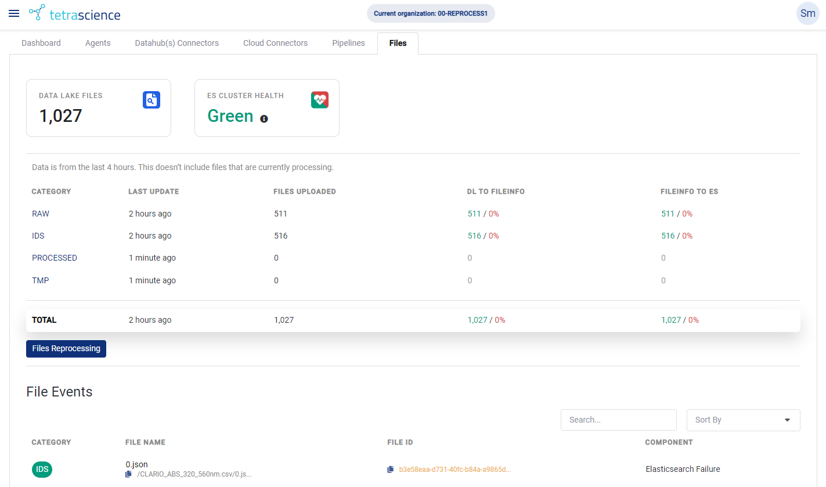This screenshot has width=826, height=487.
Task: Click the file path icon under 0.json
Action: pos(128,474)
